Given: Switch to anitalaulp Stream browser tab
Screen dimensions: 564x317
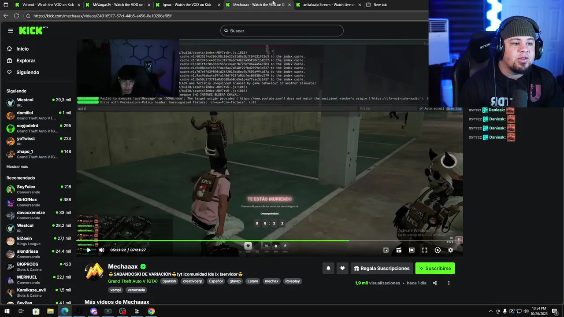Looking at the screenshot, I should pos(329,4).
